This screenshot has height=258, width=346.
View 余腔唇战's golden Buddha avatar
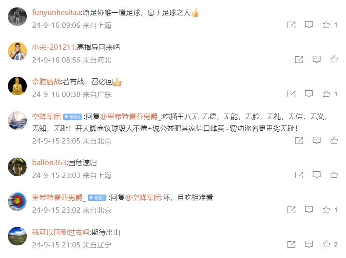(17, 86)
